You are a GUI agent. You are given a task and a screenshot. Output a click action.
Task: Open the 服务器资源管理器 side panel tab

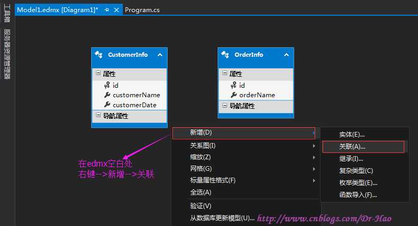7,54
